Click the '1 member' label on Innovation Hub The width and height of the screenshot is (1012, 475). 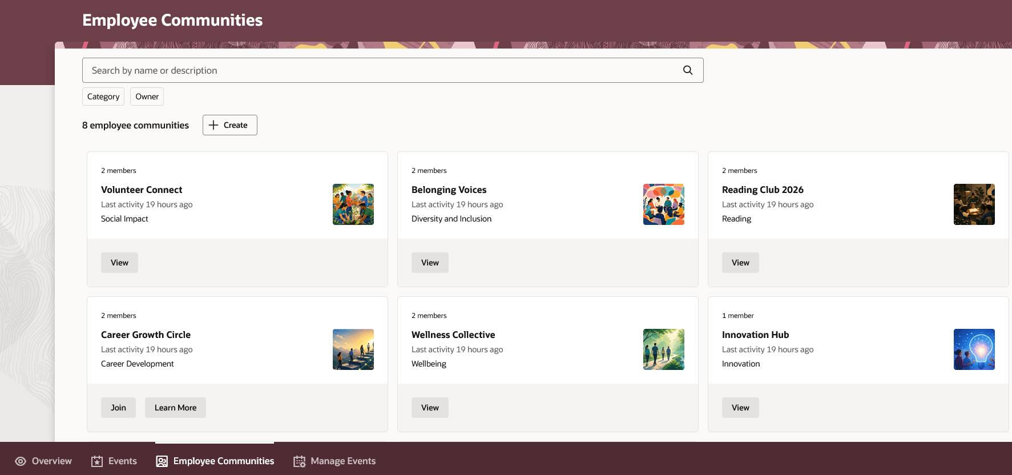coord(738,316)
